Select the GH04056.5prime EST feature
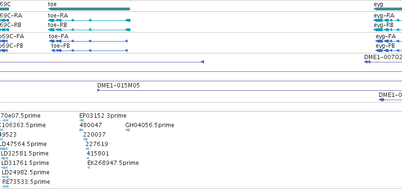402x189 pixels. click(128, 130)
